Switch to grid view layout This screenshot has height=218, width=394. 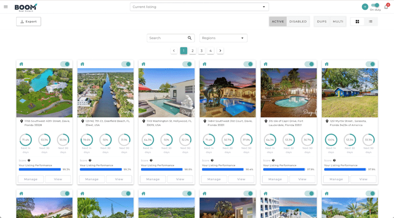[x=357, y=21]
